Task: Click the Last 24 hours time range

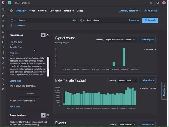Action: coord(93,20)
